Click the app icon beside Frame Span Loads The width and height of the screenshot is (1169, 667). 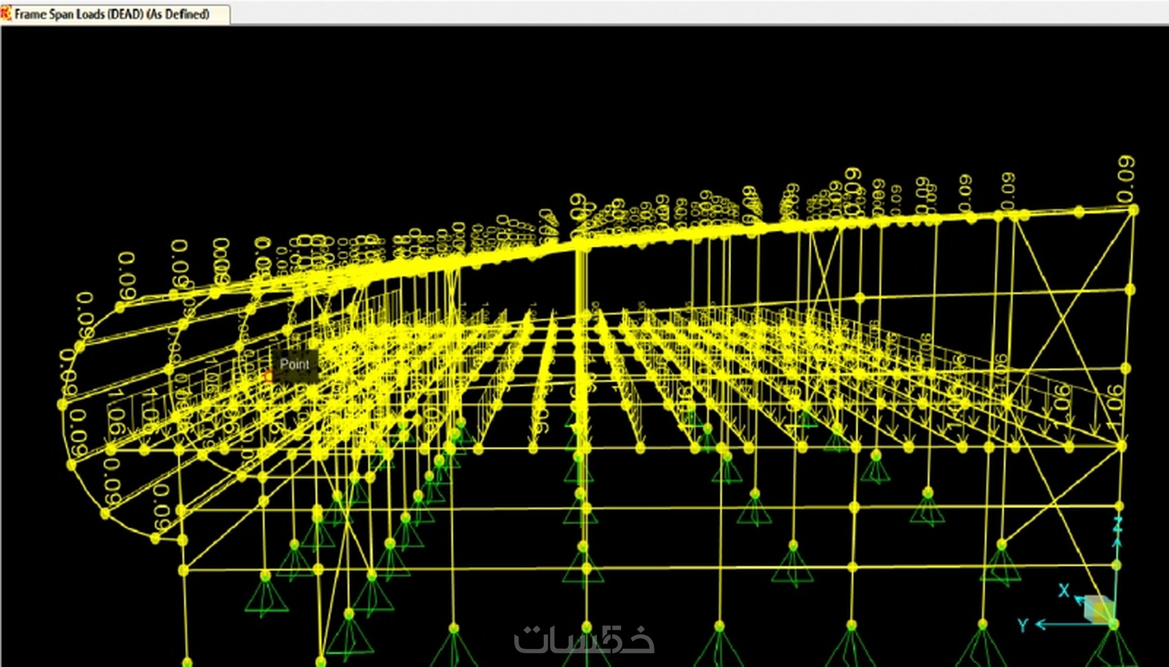coord(6,14)
